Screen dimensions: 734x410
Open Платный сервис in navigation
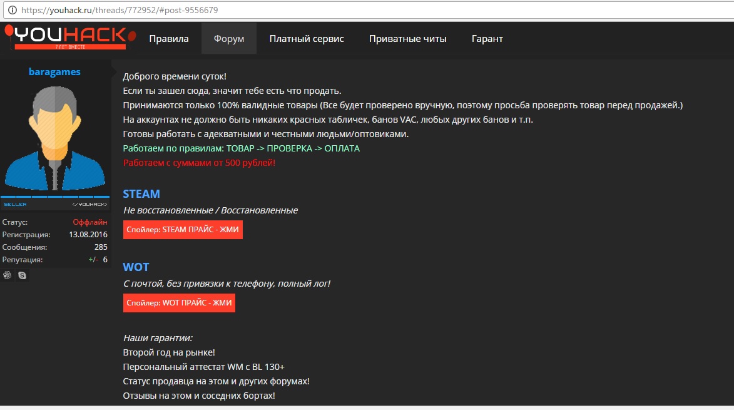point(307,39)
